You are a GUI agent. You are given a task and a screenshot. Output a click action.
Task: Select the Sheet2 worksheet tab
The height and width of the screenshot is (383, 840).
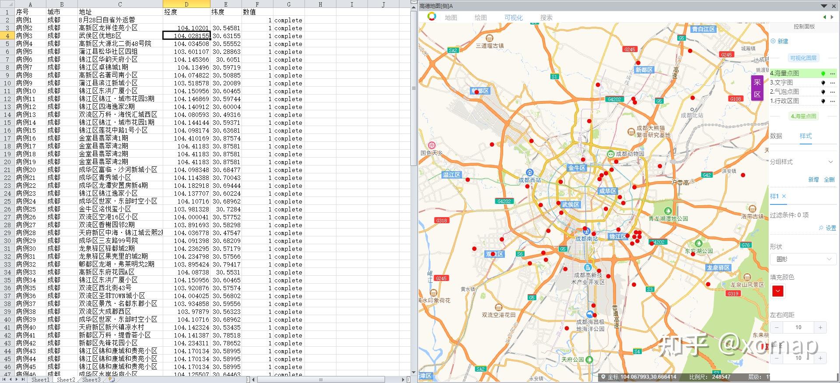coord(66,379)
